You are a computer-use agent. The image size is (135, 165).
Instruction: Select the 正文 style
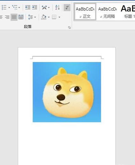(85, 12)
